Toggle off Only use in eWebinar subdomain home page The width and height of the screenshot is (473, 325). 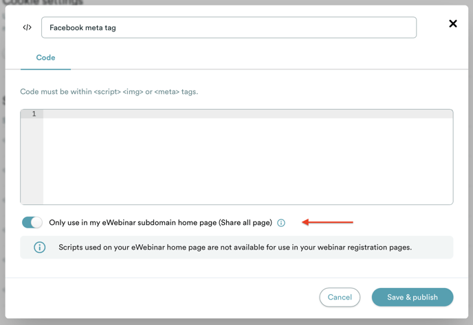click(32, 222)
